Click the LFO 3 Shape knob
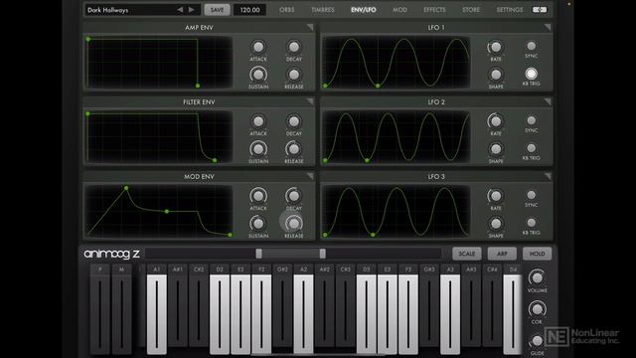 pyautogui.click(x=496, y=224)
